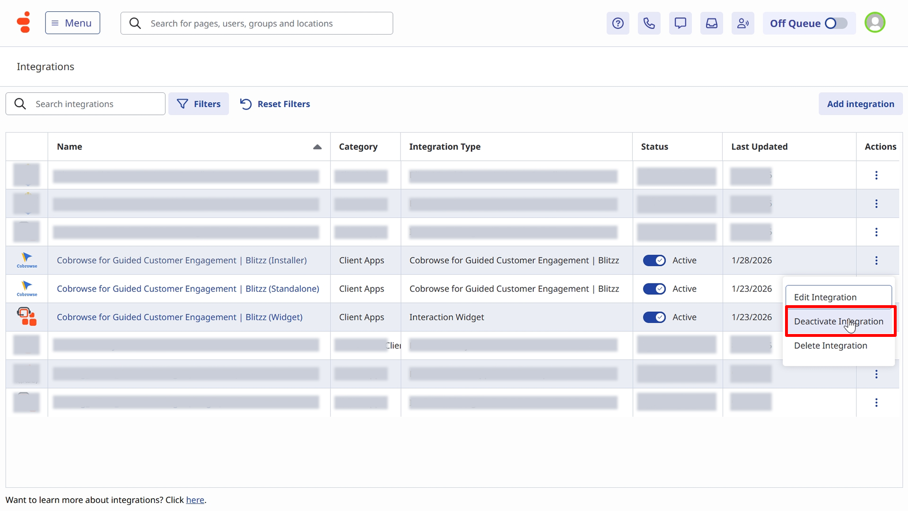Click the Blitzz Widget integration row icon

click(26, 317)
